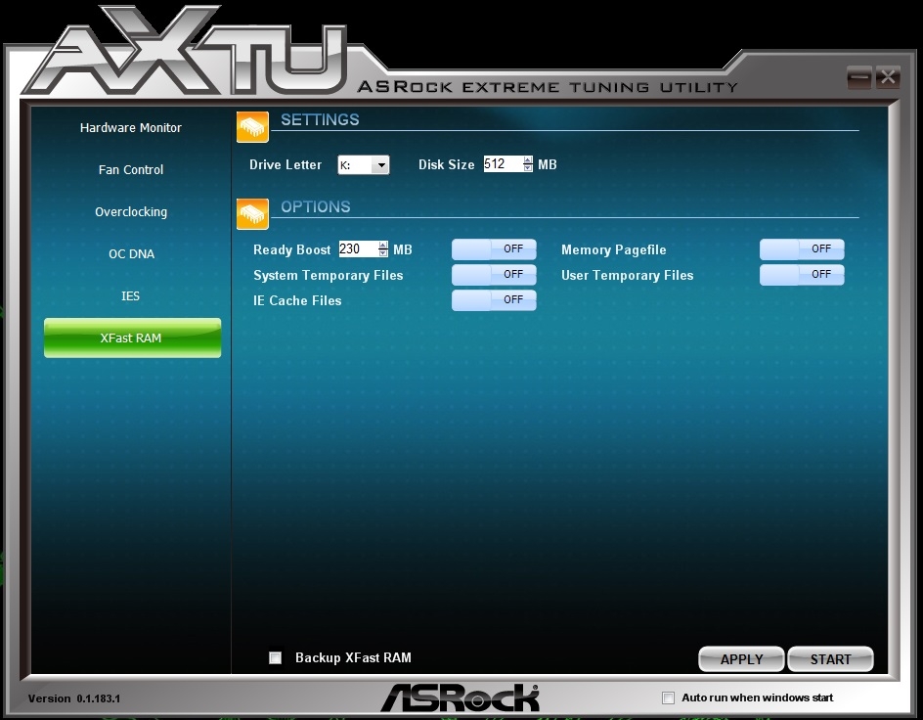Click the SETTINGS memory chip icon
Viewport: 923px width, 720px height.
(x=252, y=126)
